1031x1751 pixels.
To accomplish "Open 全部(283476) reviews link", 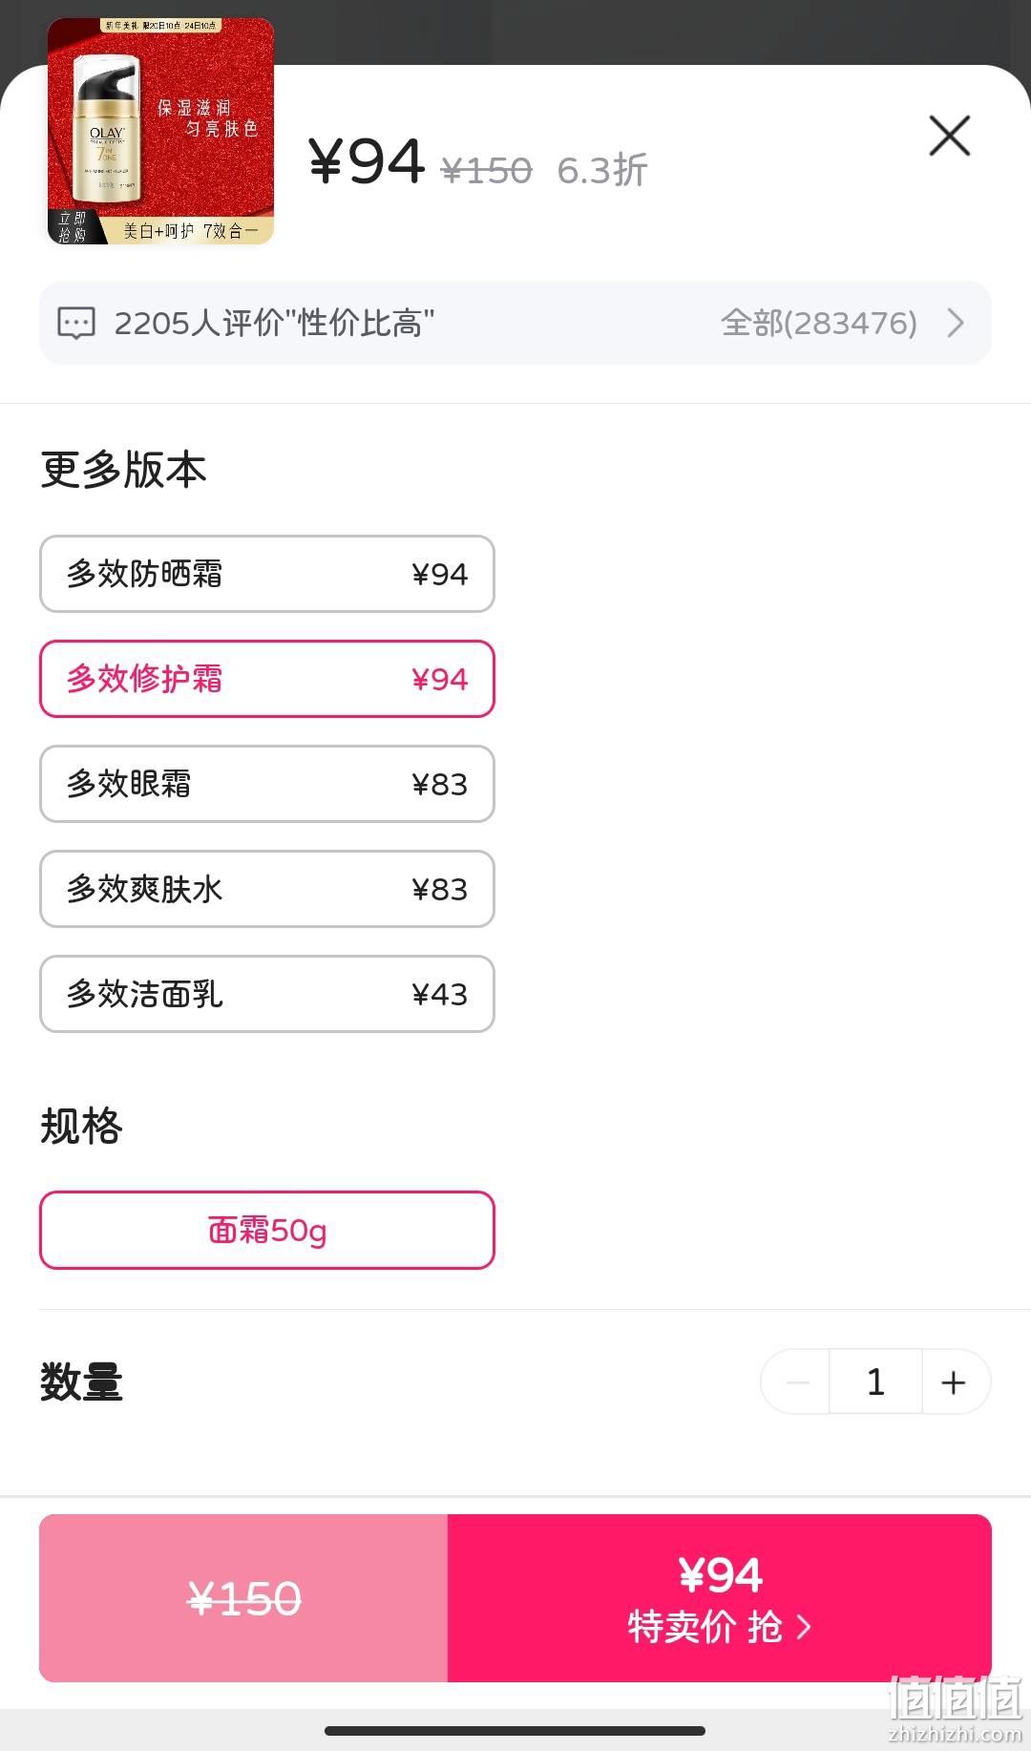I will (819, 323).
